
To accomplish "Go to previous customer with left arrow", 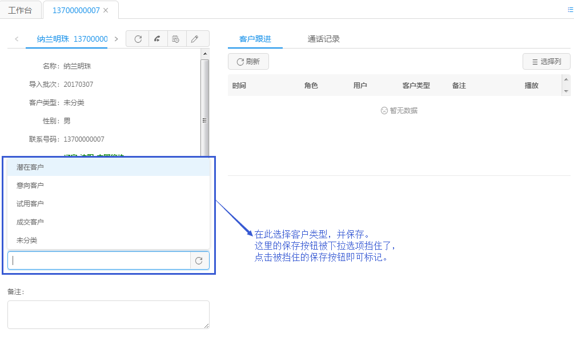I will [17, 39].
